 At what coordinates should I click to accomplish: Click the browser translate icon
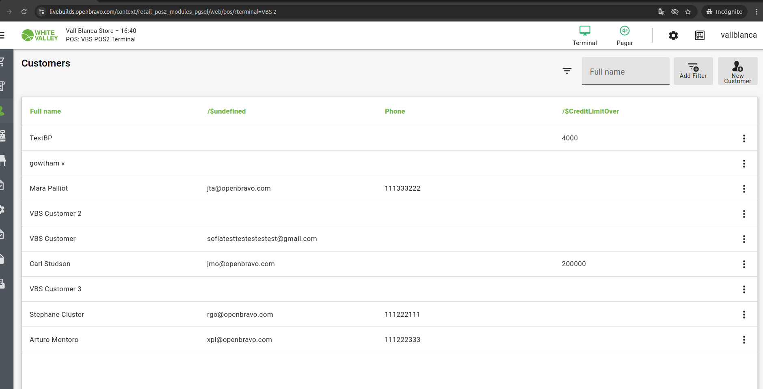click(x=661, y=12)
